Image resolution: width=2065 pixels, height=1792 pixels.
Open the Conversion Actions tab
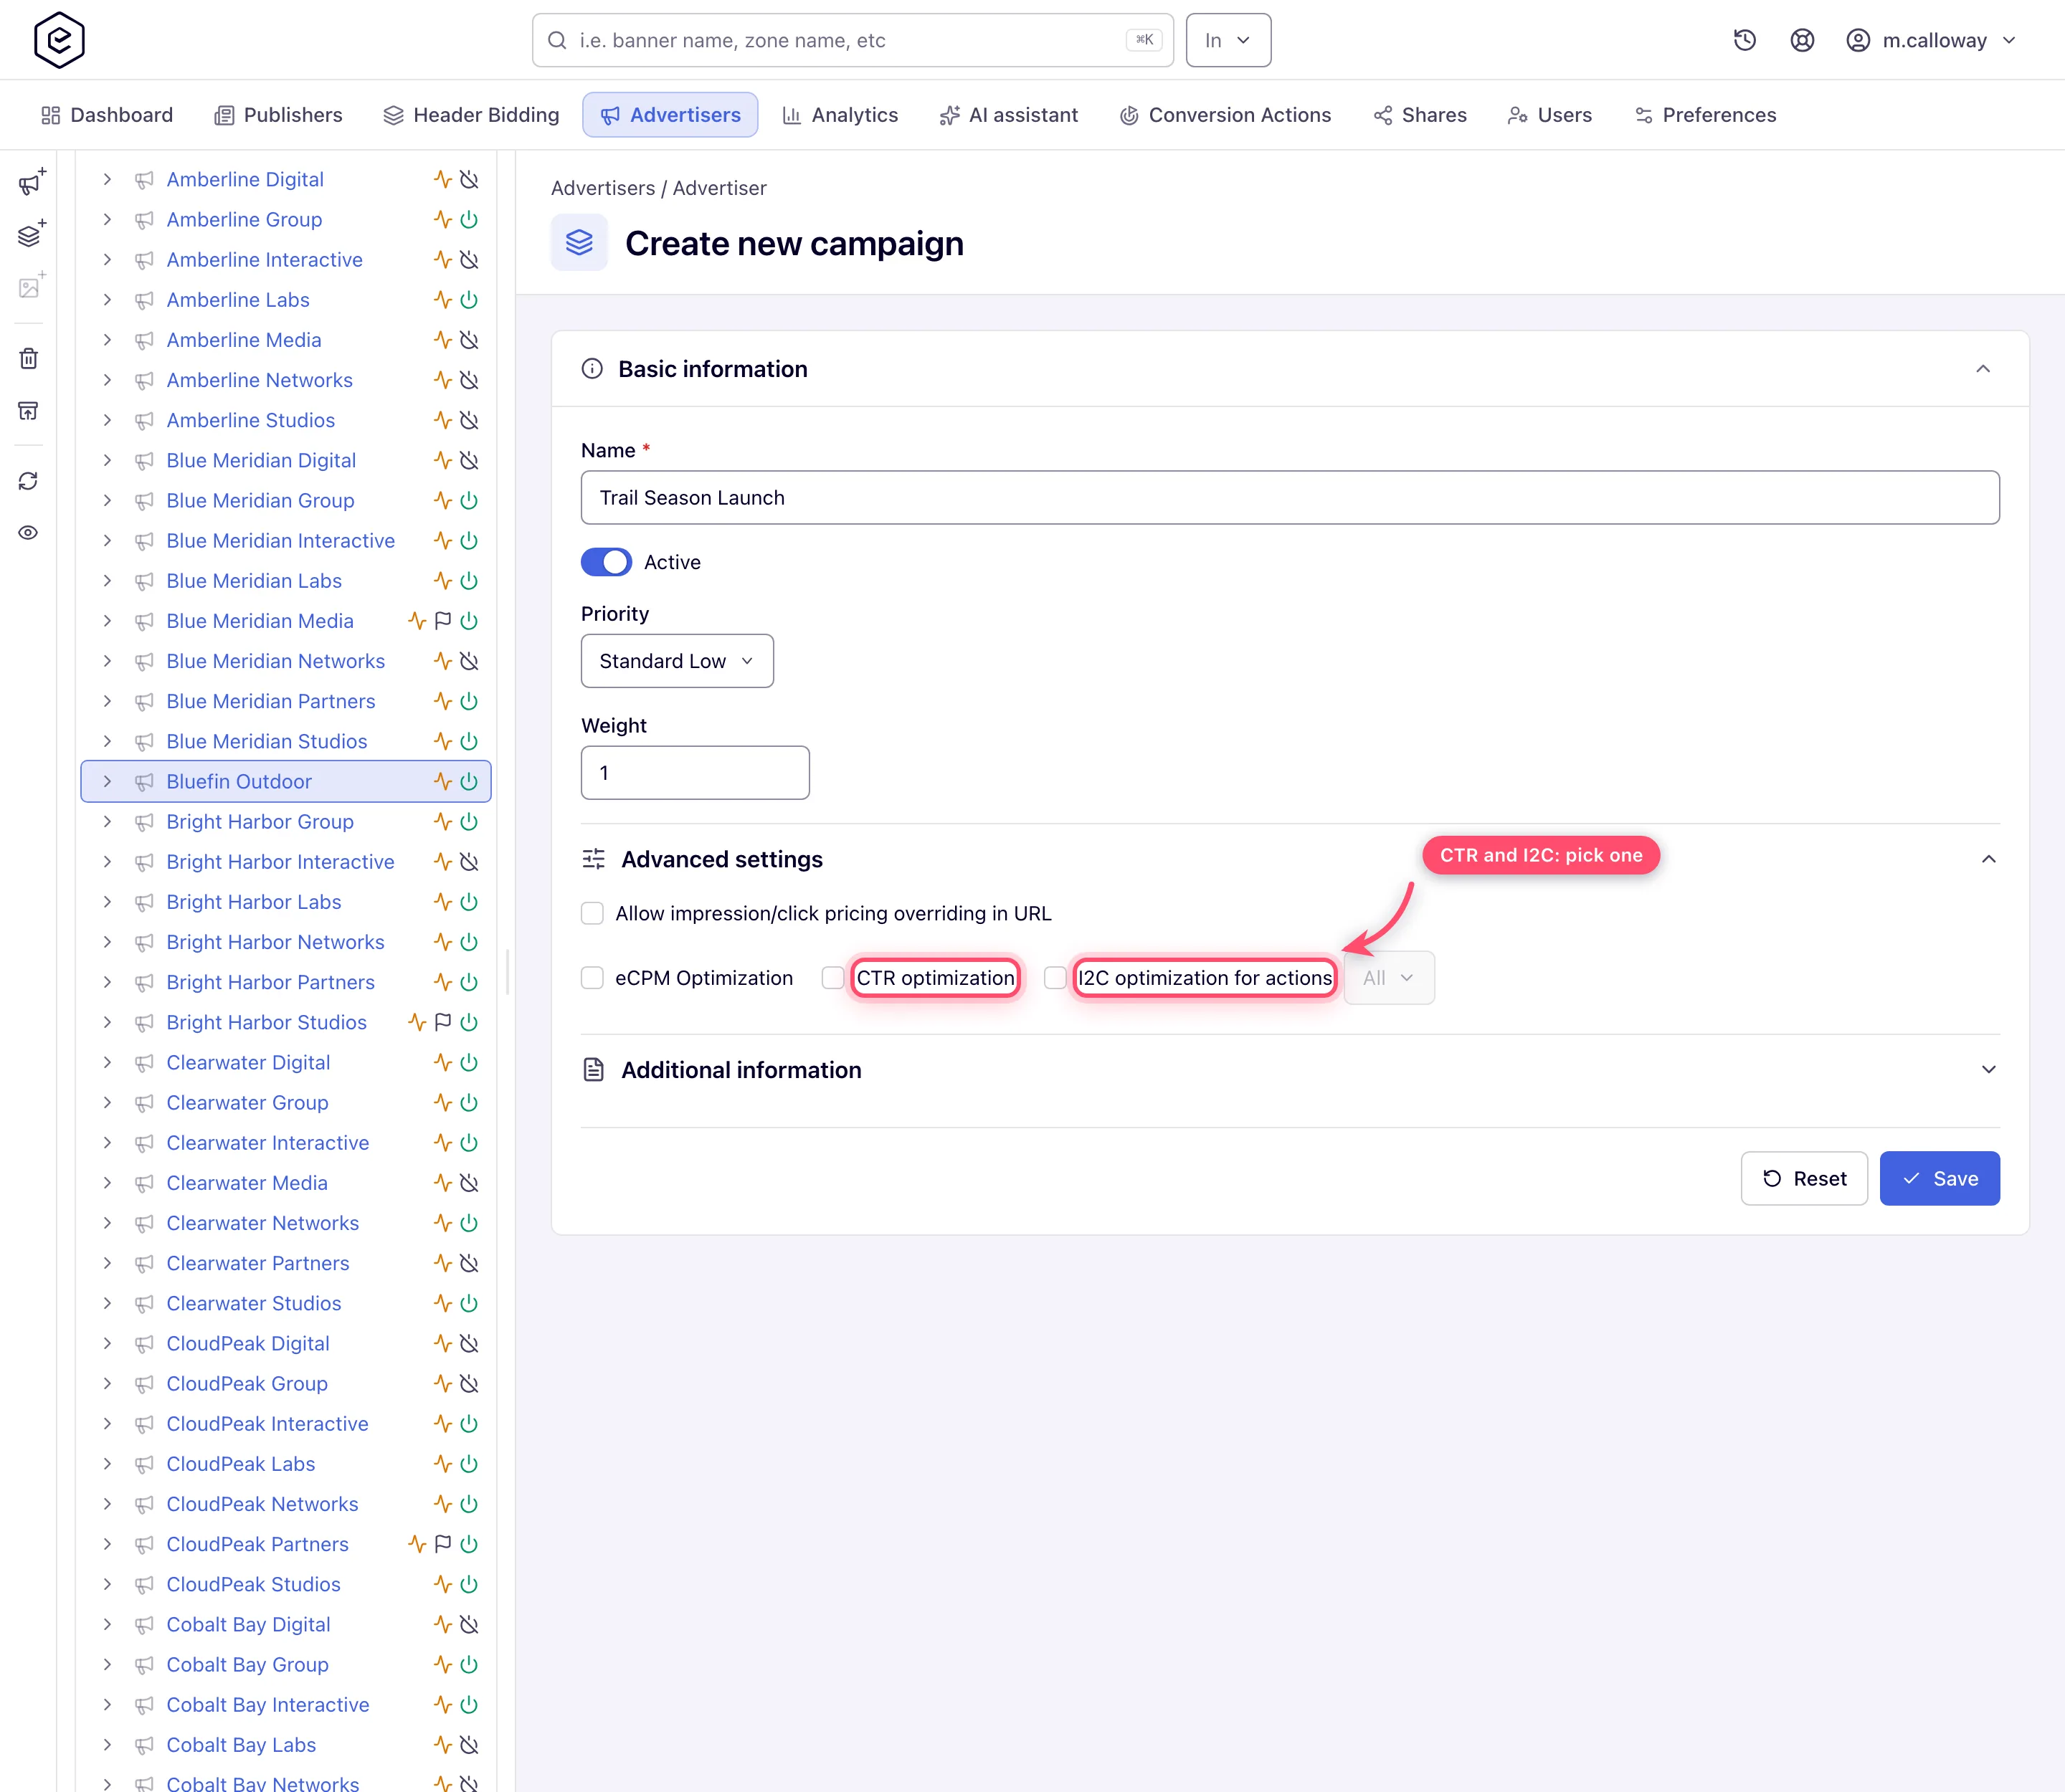[x=1225, y=115]
